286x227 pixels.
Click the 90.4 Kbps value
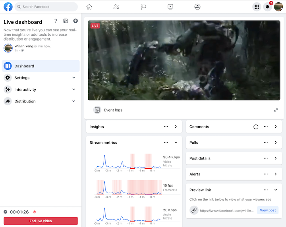(x=172, y=157)
